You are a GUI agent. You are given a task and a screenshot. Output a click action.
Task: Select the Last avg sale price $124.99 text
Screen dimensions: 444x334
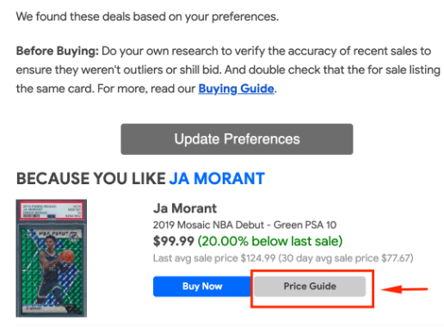pos(214,258)
